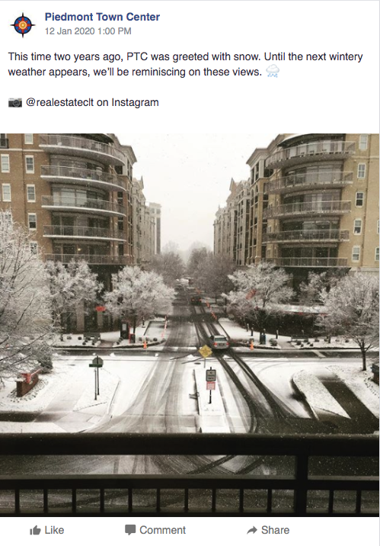Click the speech bubble Comment icon
This screenshot has height=546, width=380.
click(x=130, y=530)
